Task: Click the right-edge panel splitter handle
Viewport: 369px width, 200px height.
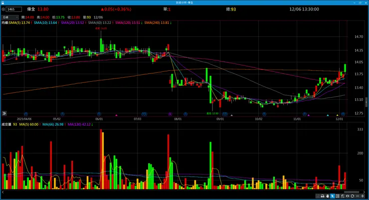Action: pos(367,102)
